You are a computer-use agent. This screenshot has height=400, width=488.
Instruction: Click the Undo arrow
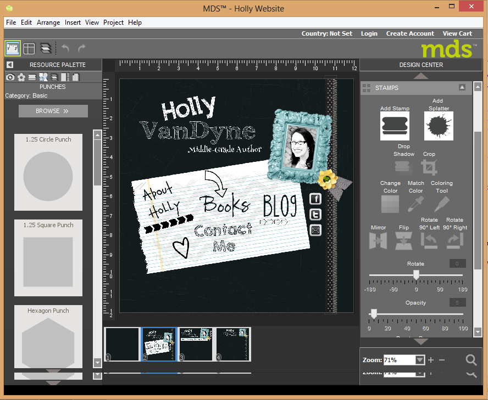pos(65,48)
